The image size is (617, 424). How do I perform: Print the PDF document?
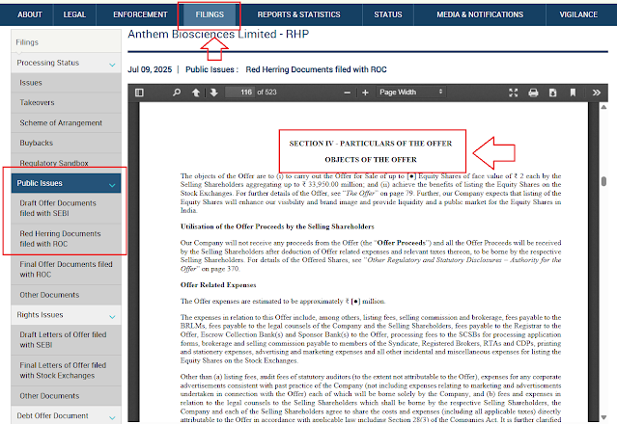coord(533,93)
